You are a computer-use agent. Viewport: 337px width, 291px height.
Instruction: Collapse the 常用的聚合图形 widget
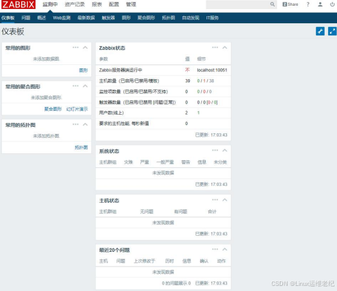pos(85,86)
